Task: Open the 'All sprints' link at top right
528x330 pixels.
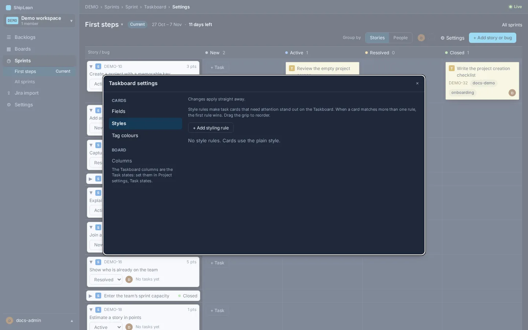Action: pyautogui.click(x=512, y=25)
